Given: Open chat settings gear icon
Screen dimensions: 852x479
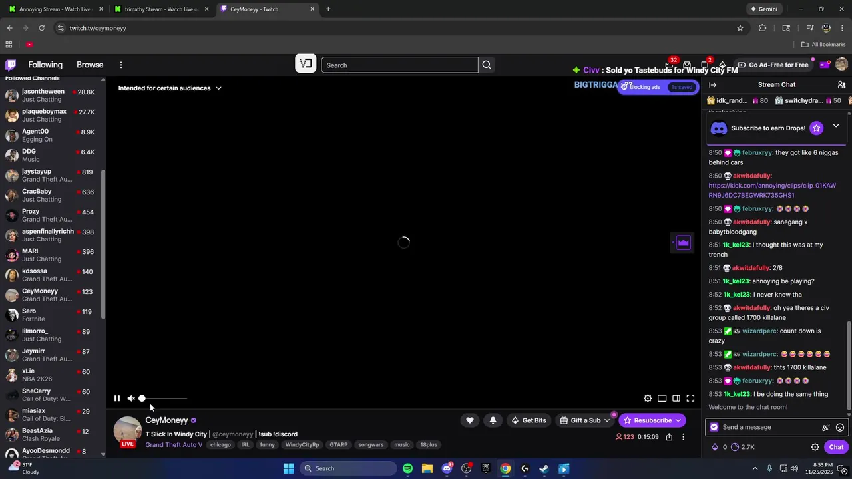Looking at the screenshot, I should pyautogui.click(x=815, y=447).
